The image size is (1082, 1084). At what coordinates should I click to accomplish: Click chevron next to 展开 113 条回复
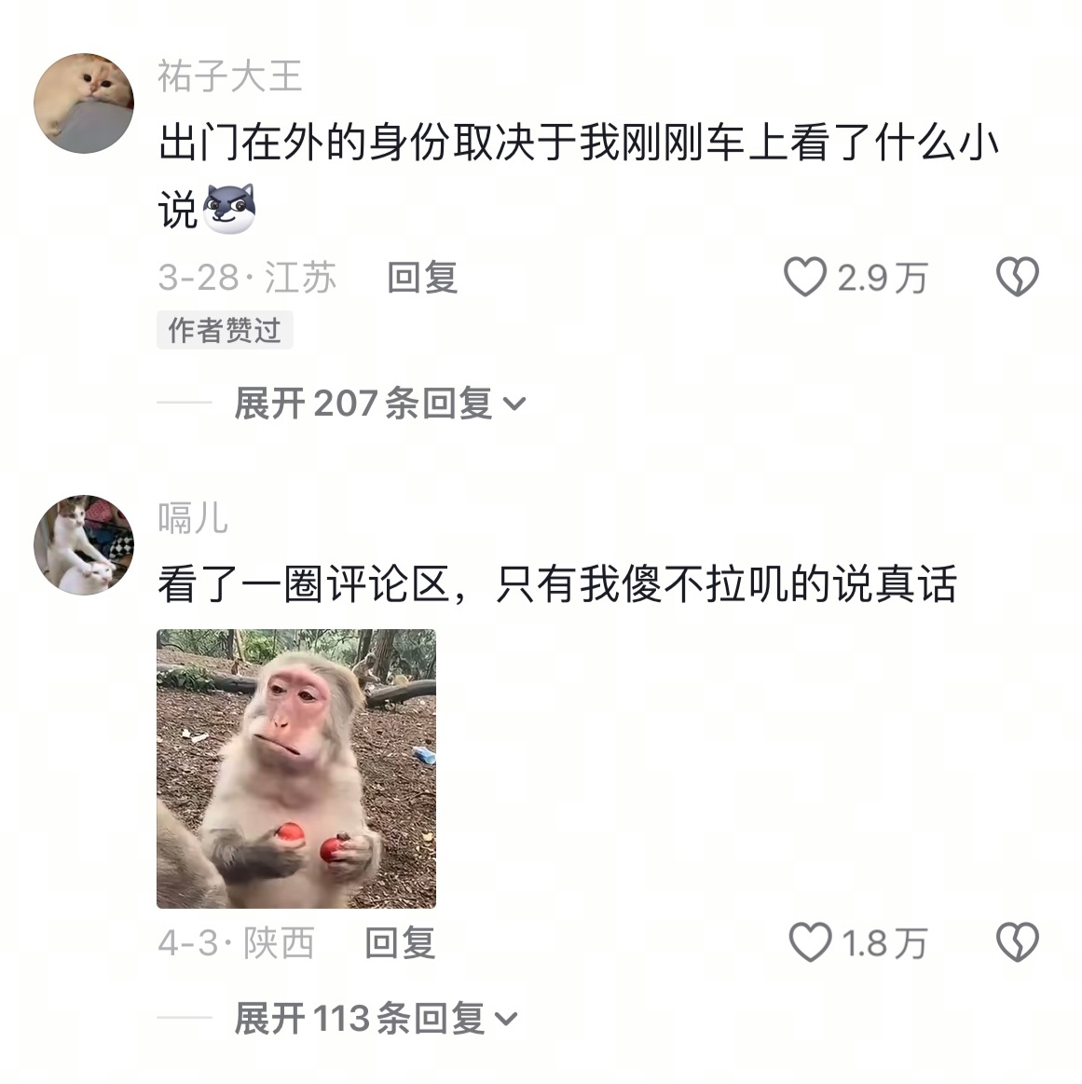[505, 1019]
